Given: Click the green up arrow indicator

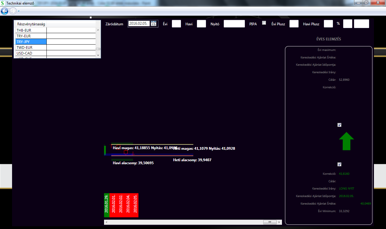Looking at the screenshot, I should pos(346,141).
